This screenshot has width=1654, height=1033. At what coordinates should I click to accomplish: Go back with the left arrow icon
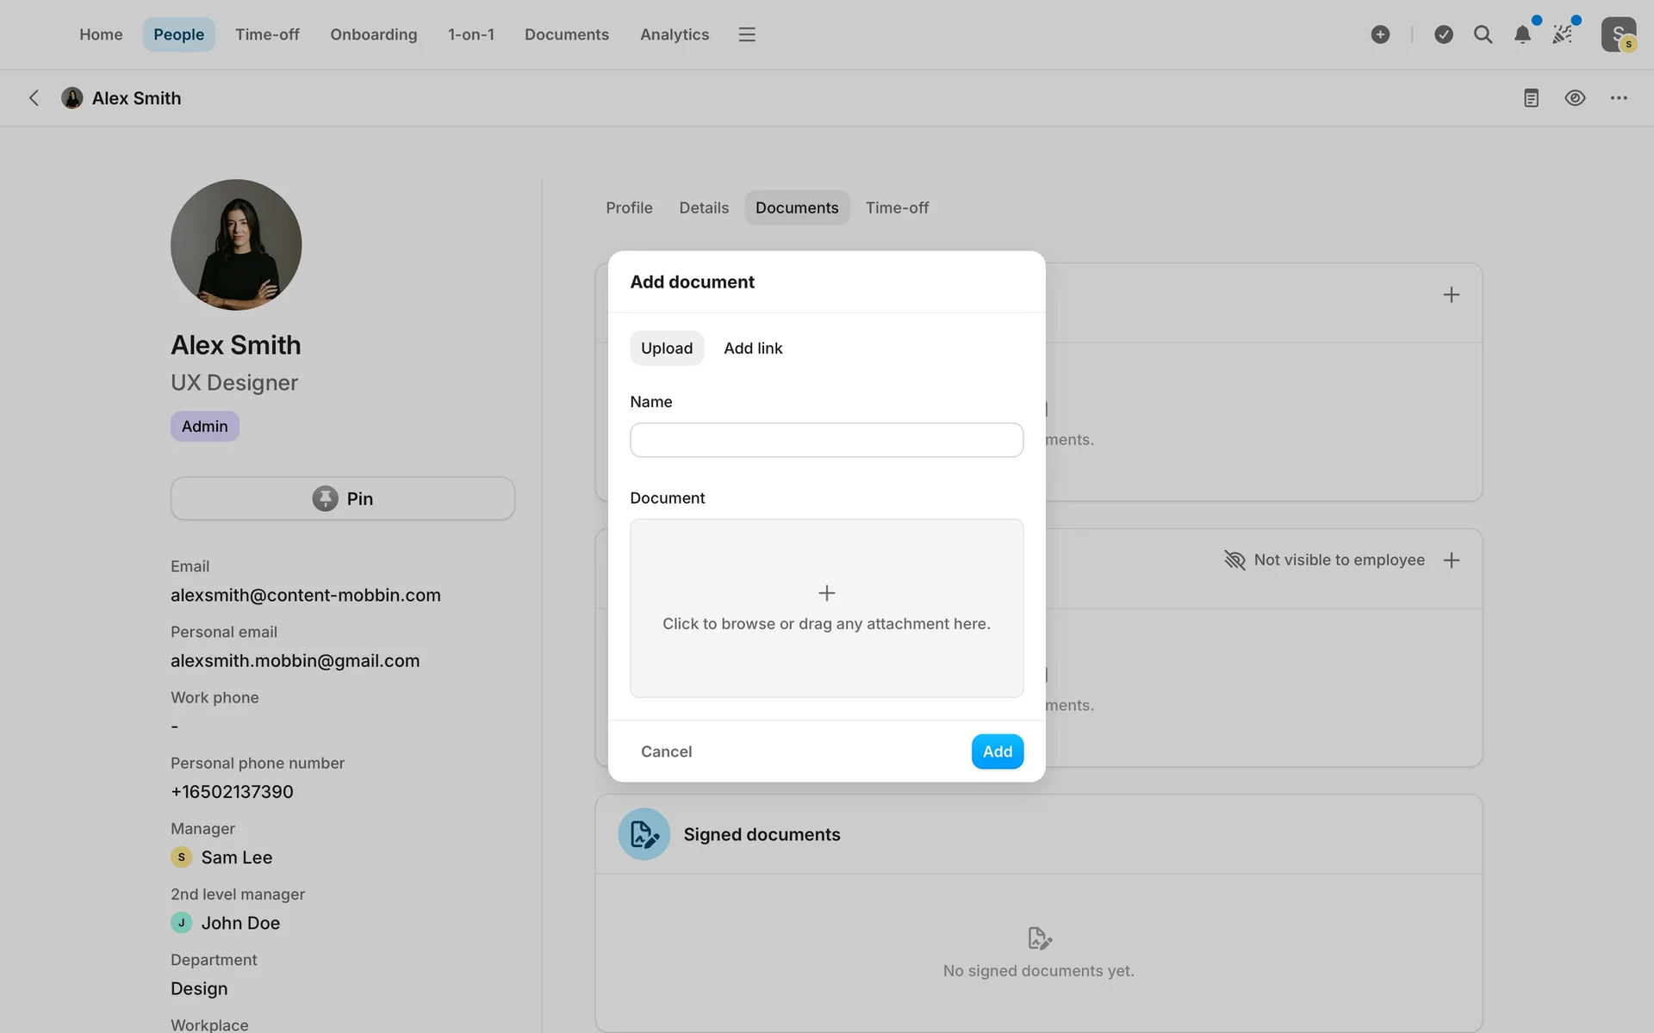click(34, 98)
